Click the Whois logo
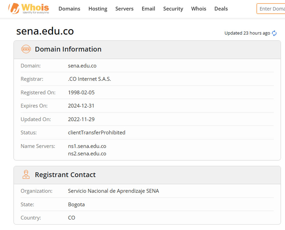 click(29, 9)
